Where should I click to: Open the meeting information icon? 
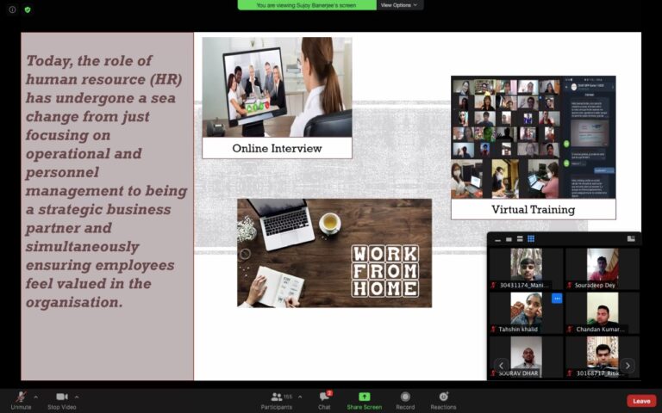click(x=12, y=9)
